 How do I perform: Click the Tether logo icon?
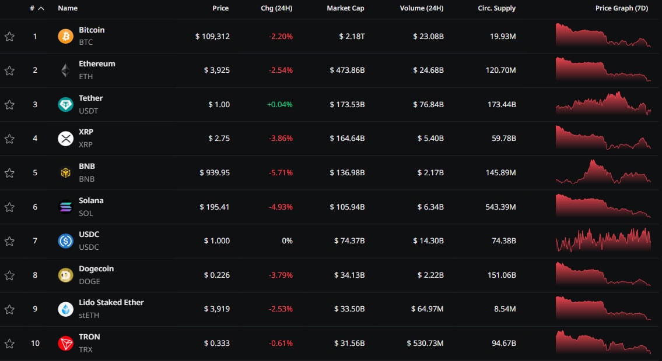tap(66, 105)
